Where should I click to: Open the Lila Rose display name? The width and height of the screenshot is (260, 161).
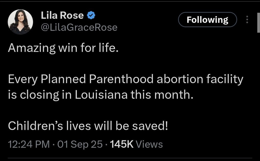click(x=62, y=16)
